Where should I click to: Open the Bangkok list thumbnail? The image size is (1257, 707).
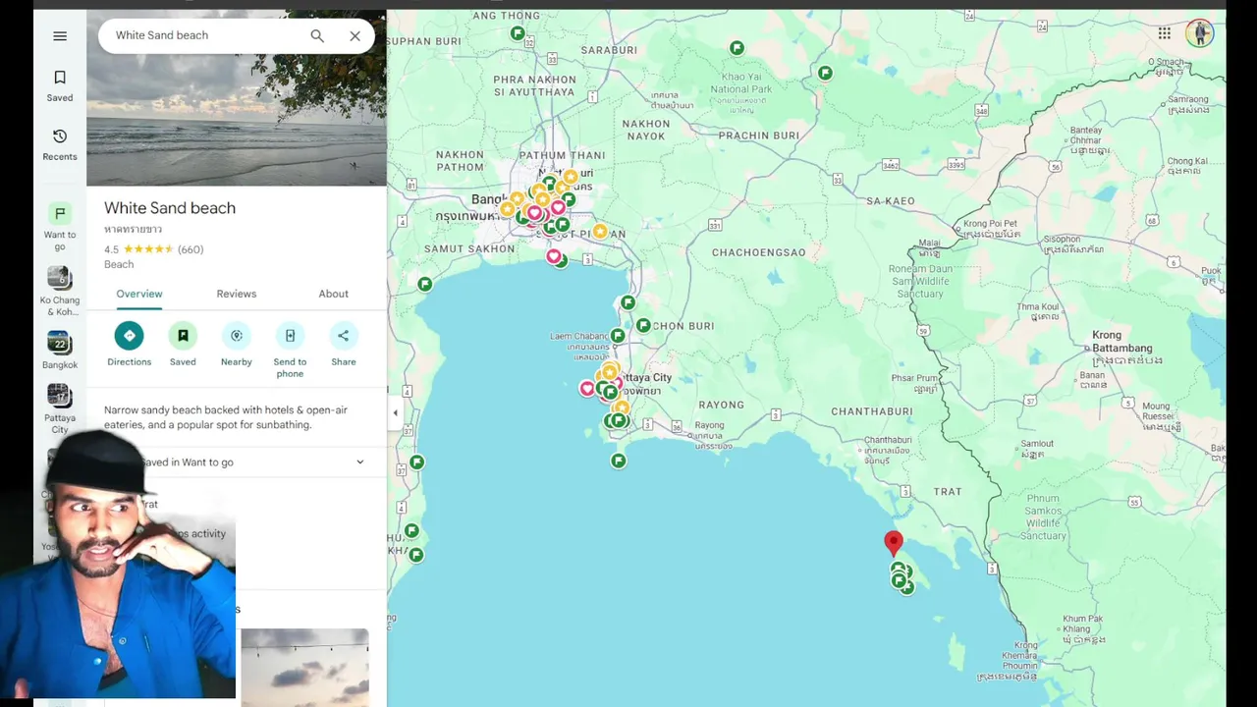tap(60, 343)
